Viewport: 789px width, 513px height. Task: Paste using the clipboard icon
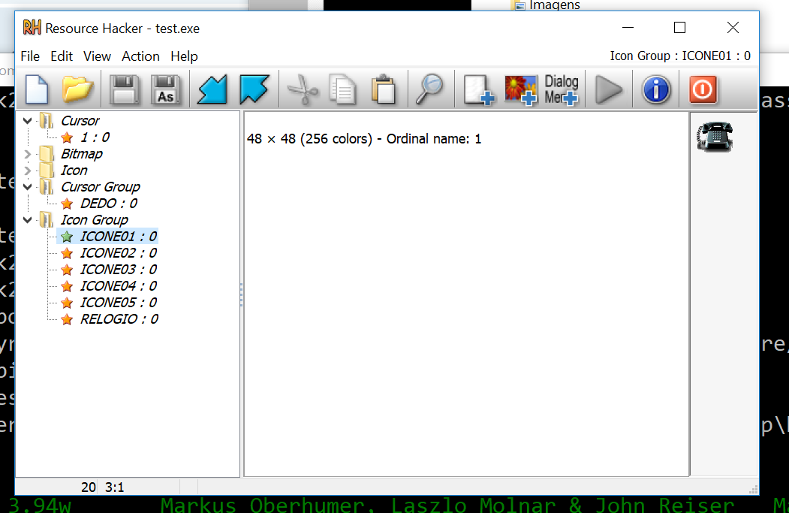pos(384,89)
